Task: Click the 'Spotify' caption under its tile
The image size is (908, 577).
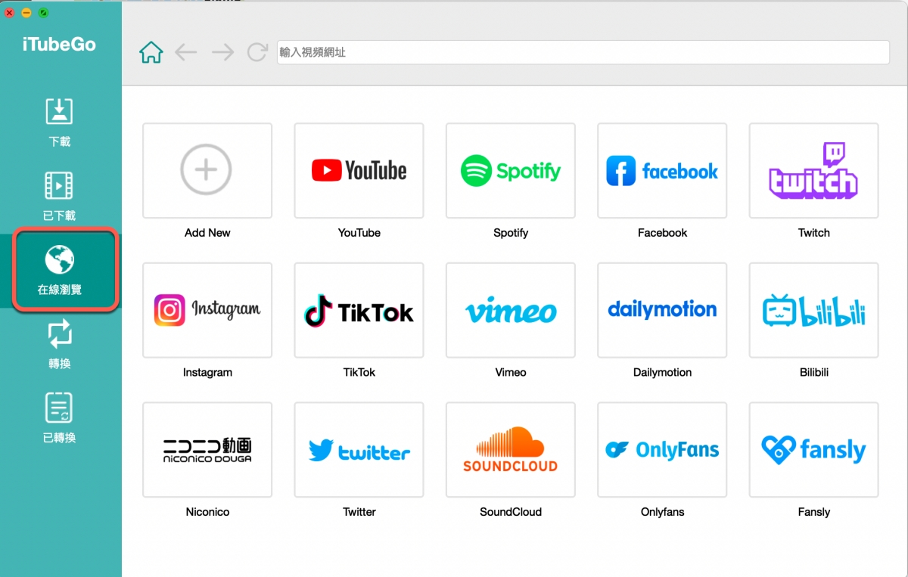Action: tap(511, 233)
